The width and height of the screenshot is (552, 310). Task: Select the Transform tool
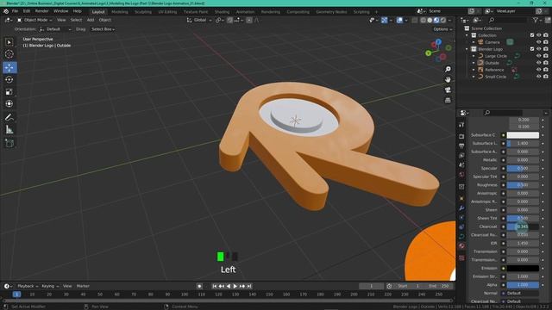coord(9,103)
